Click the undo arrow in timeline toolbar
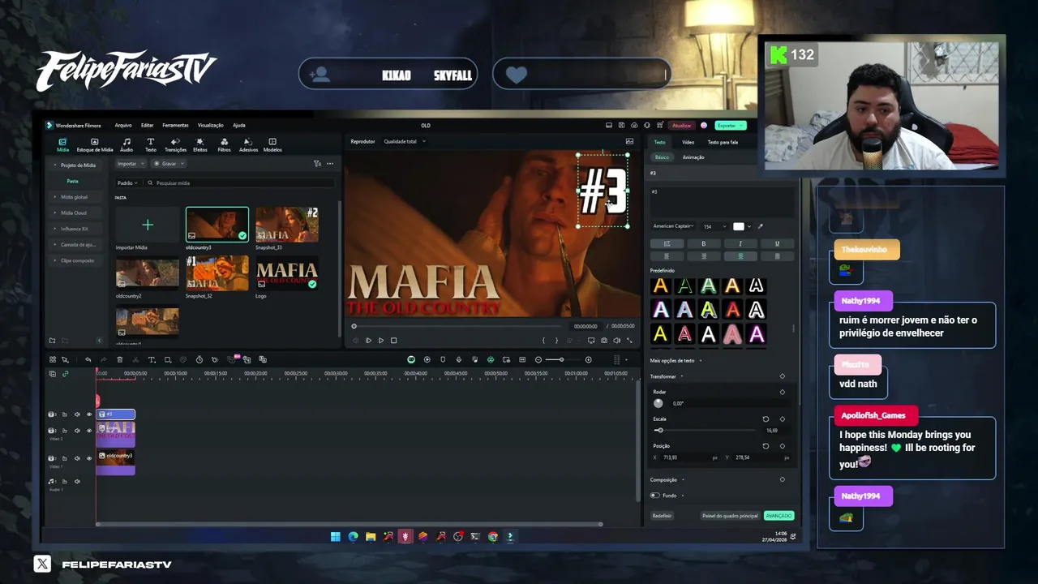1038x584 pixels. pos(88,359)
